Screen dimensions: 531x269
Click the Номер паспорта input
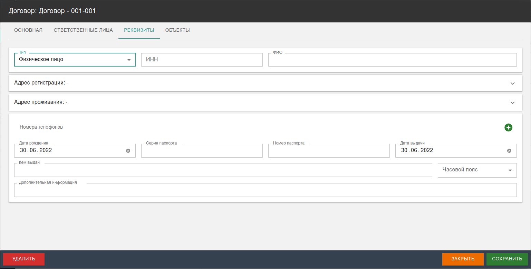click(x=329, y=151)
